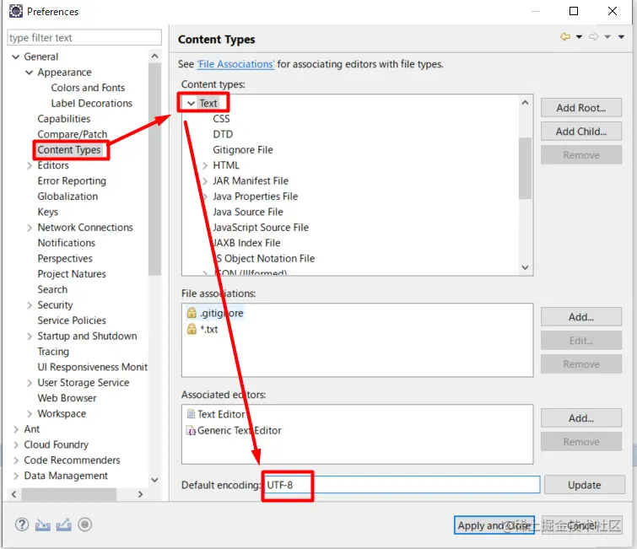Viewport: 637px width, 549px height.
Task: Select the DTD content type
Action: tap(223, 134)
